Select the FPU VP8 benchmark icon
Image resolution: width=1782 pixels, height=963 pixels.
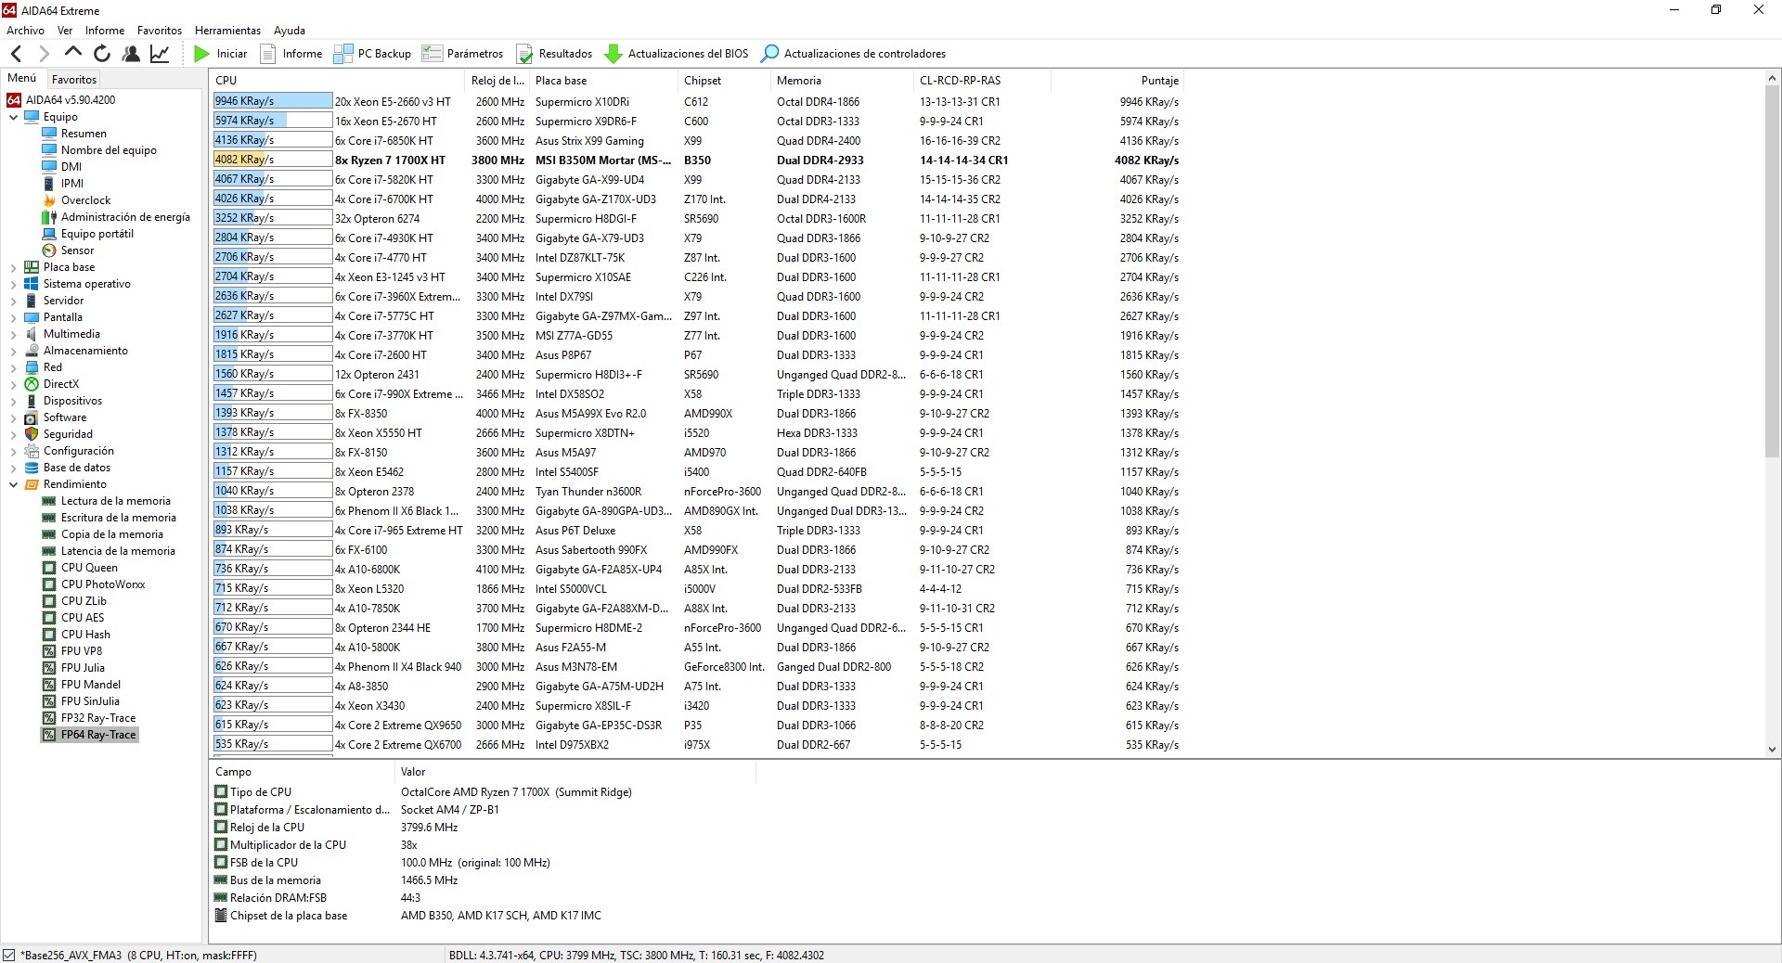[49, 651]
